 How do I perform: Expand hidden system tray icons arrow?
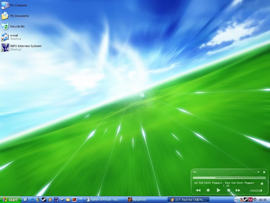coord(236,200)
